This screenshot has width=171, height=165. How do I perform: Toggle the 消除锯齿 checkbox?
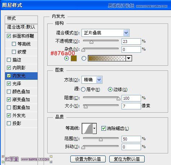(104, 128)
